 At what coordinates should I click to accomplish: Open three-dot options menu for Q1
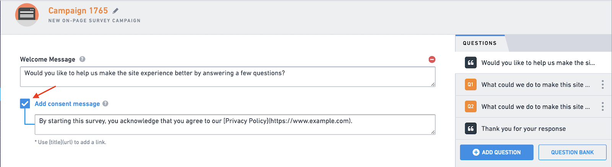(x=602, y=84)
